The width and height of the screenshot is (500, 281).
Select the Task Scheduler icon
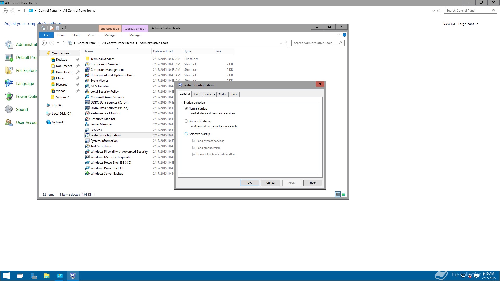(87, 146)
